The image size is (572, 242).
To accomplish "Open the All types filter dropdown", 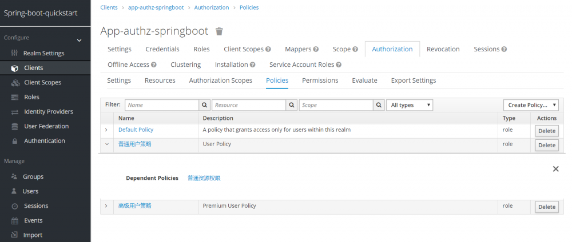I will click(410, 105).
